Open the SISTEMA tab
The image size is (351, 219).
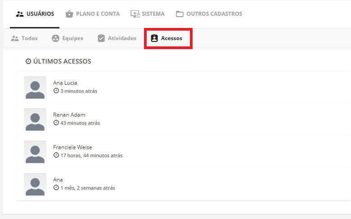(x=153, y=14)
